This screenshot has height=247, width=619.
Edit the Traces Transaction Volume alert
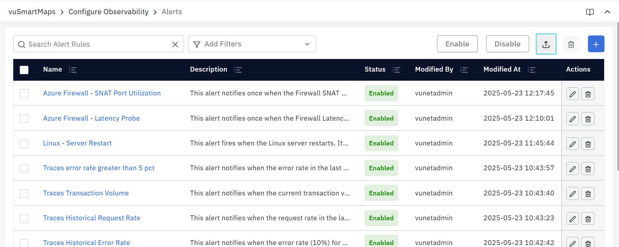[x=572, y=194]
